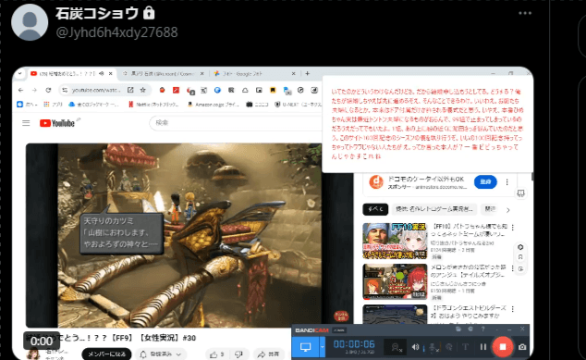
Task: Open the Bandicam output folder icon
Action: tap(458, 329)
